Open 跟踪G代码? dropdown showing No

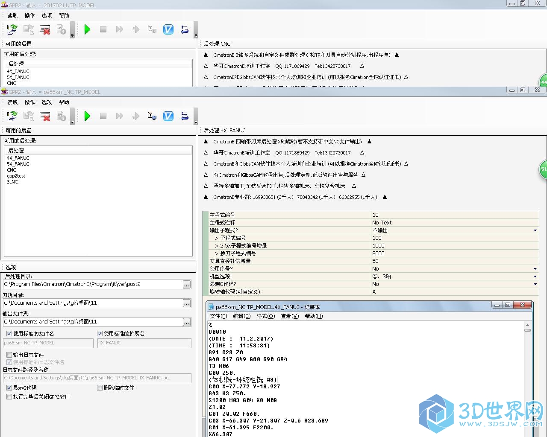535,284
